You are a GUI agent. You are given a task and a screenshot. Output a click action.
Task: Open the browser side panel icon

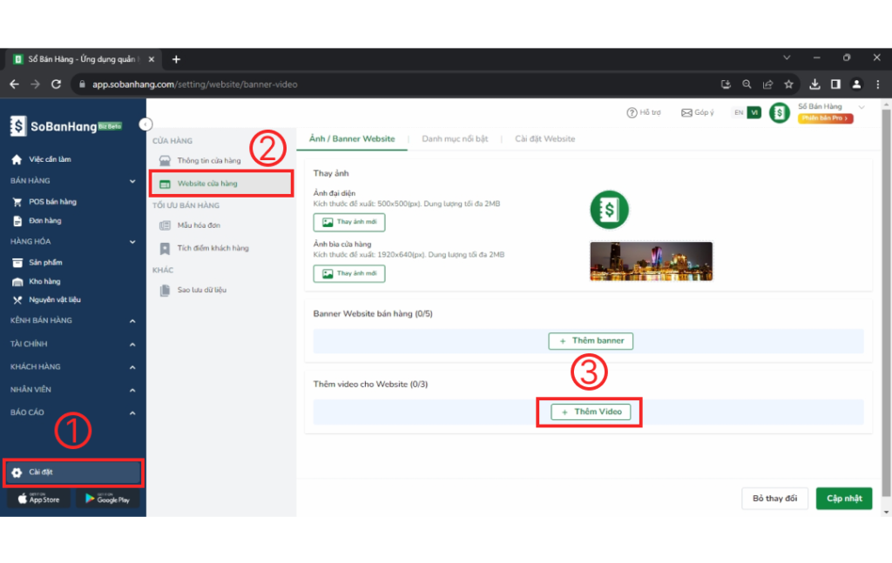pyautogui.click(x=835, y=84)
